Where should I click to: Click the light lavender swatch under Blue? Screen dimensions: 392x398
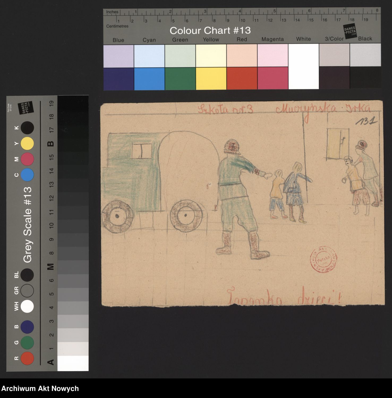[118, 56]
